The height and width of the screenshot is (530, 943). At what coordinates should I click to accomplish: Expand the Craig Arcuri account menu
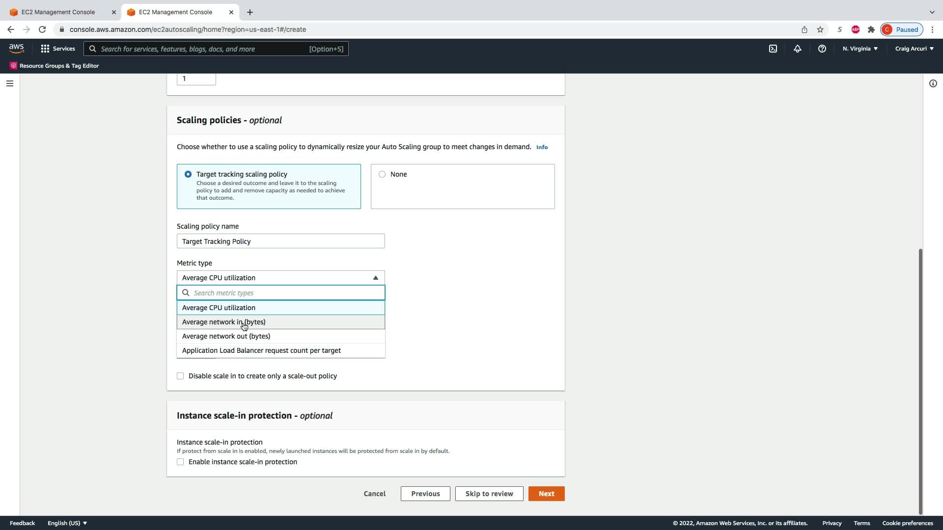point(914,49)
